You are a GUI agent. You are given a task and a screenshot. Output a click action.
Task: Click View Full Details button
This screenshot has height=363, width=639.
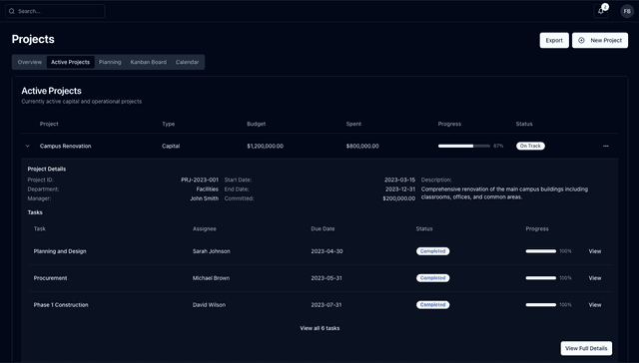(586, 348)
